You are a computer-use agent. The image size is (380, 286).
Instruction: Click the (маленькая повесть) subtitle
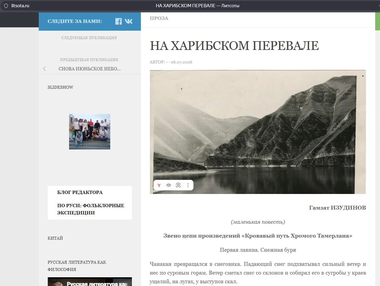coord(258,222)
